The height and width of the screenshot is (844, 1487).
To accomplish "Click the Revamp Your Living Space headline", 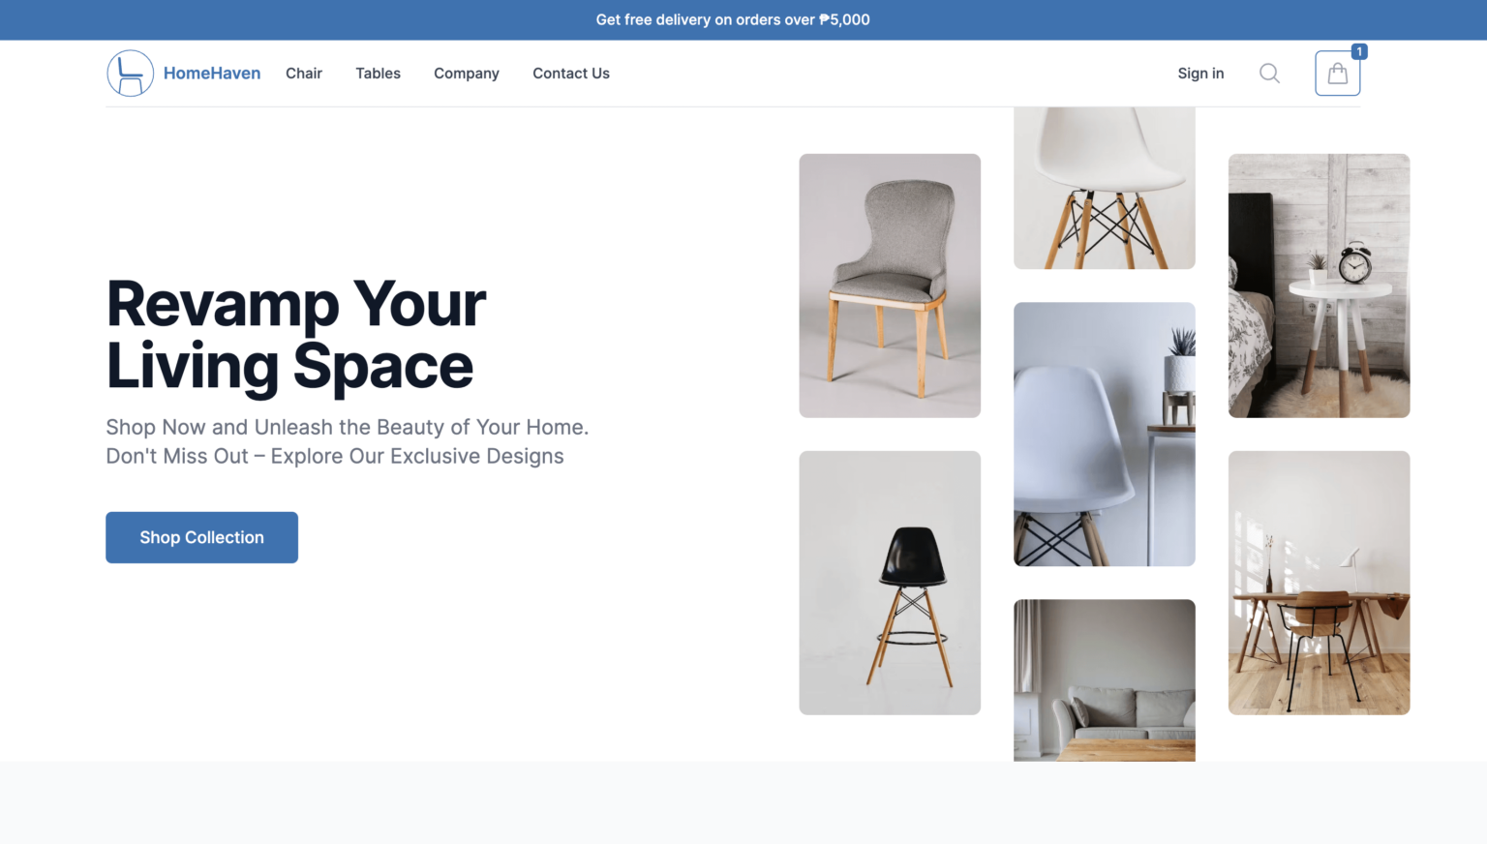I will pos(296,335).
